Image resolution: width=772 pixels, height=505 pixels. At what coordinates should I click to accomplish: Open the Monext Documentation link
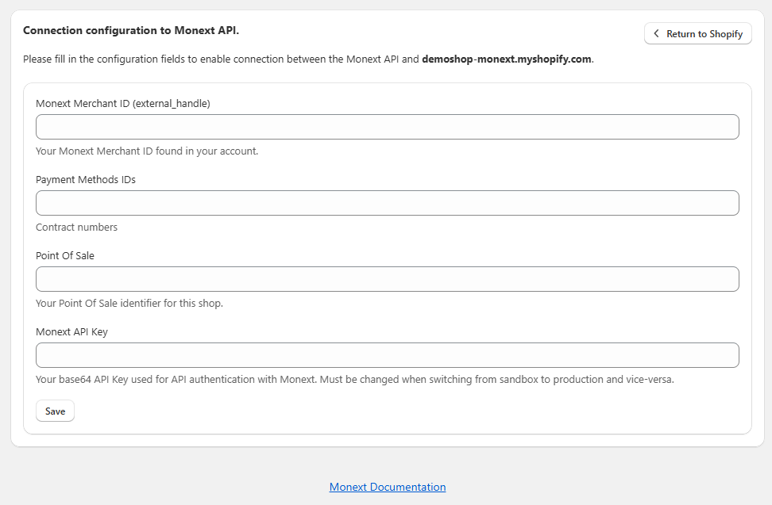pyautogui.click(x=388, y=487)
